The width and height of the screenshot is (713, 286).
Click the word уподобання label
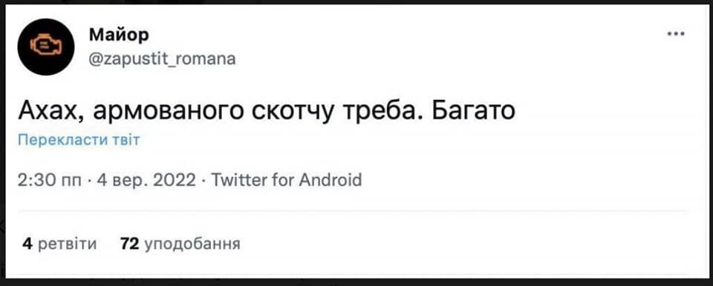192,245
